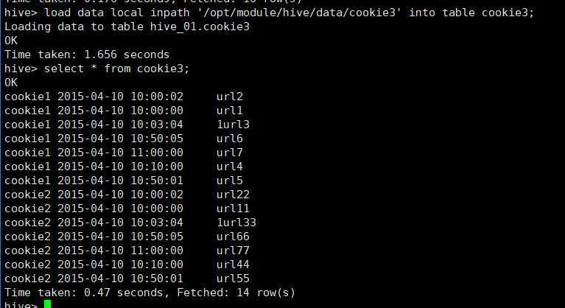
Task: Click the url4 value
Action: (x=230, y=167)
